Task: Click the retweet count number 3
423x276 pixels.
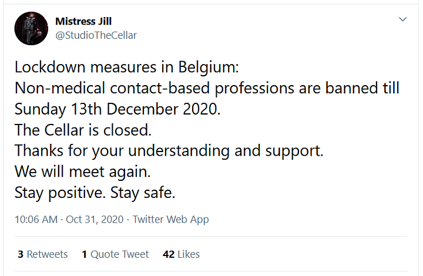Action: click(x=21, y=254)
